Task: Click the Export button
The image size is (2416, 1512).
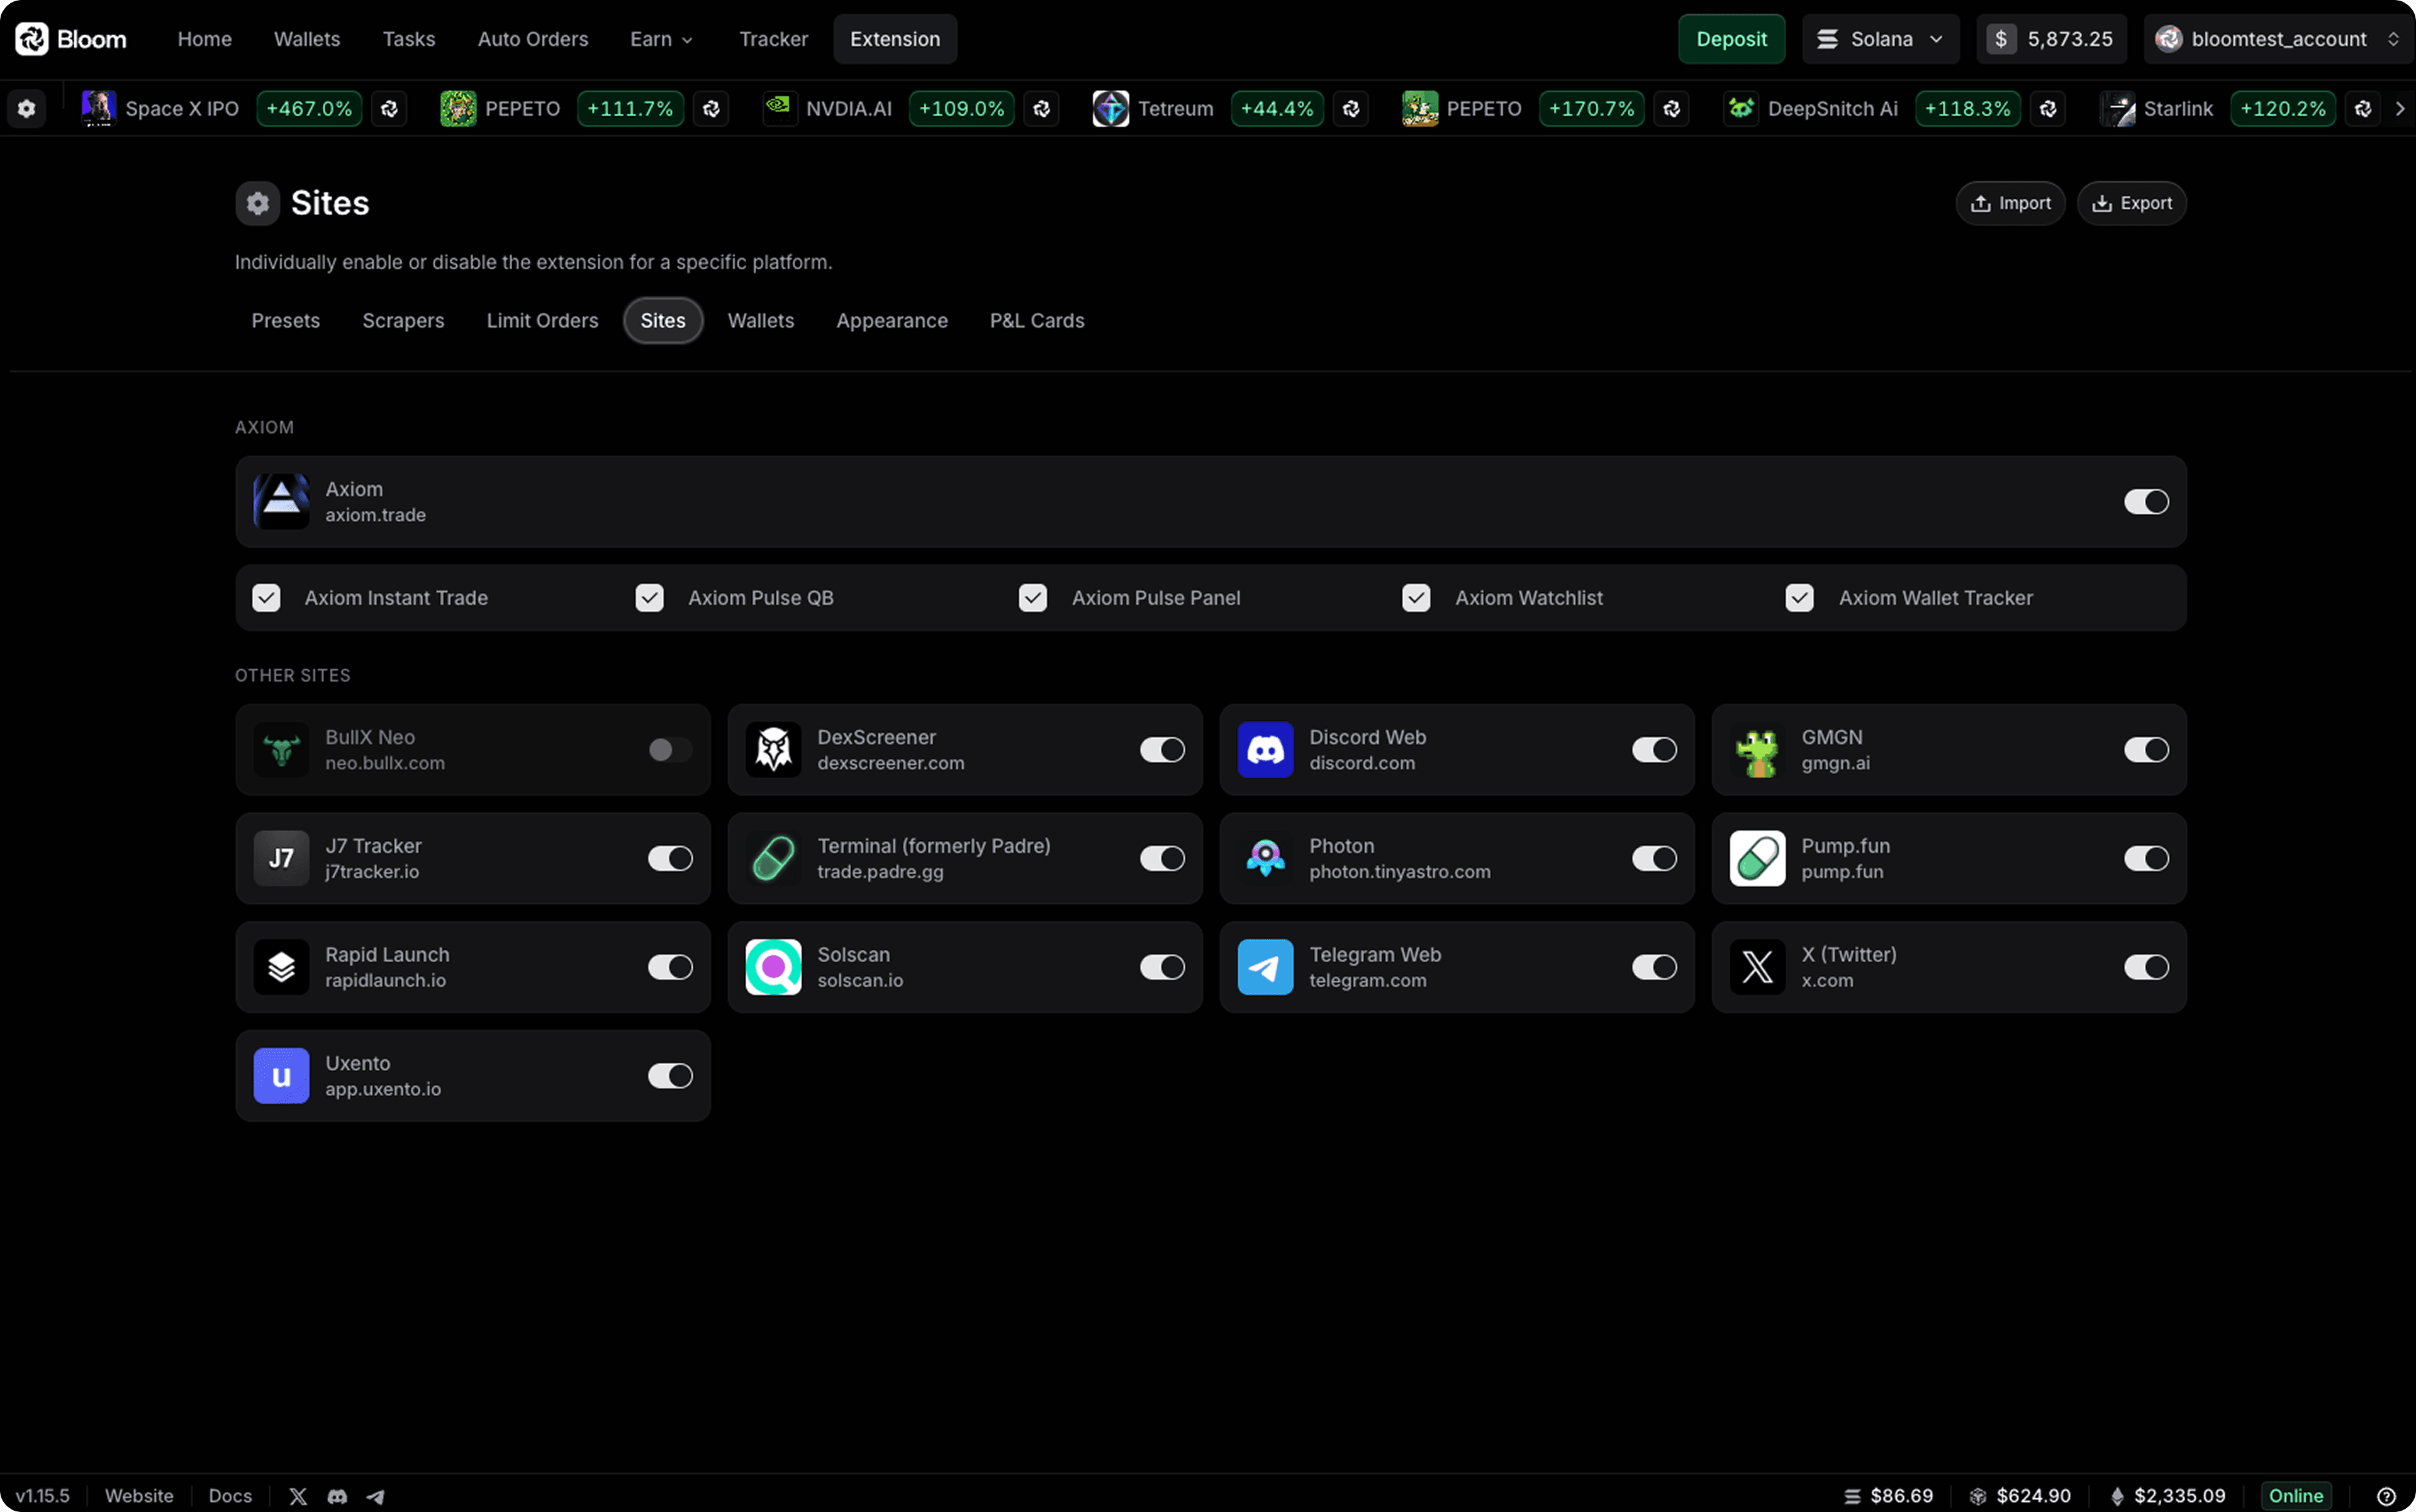Action: point(2131,203)
